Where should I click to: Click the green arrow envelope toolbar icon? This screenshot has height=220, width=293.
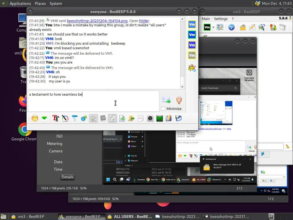point(44,118)
